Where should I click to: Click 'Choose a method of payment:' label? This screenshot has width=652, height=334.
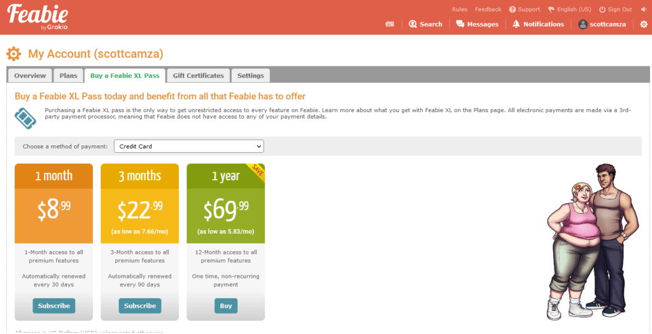pyautogui.click(x=66, y=146)
